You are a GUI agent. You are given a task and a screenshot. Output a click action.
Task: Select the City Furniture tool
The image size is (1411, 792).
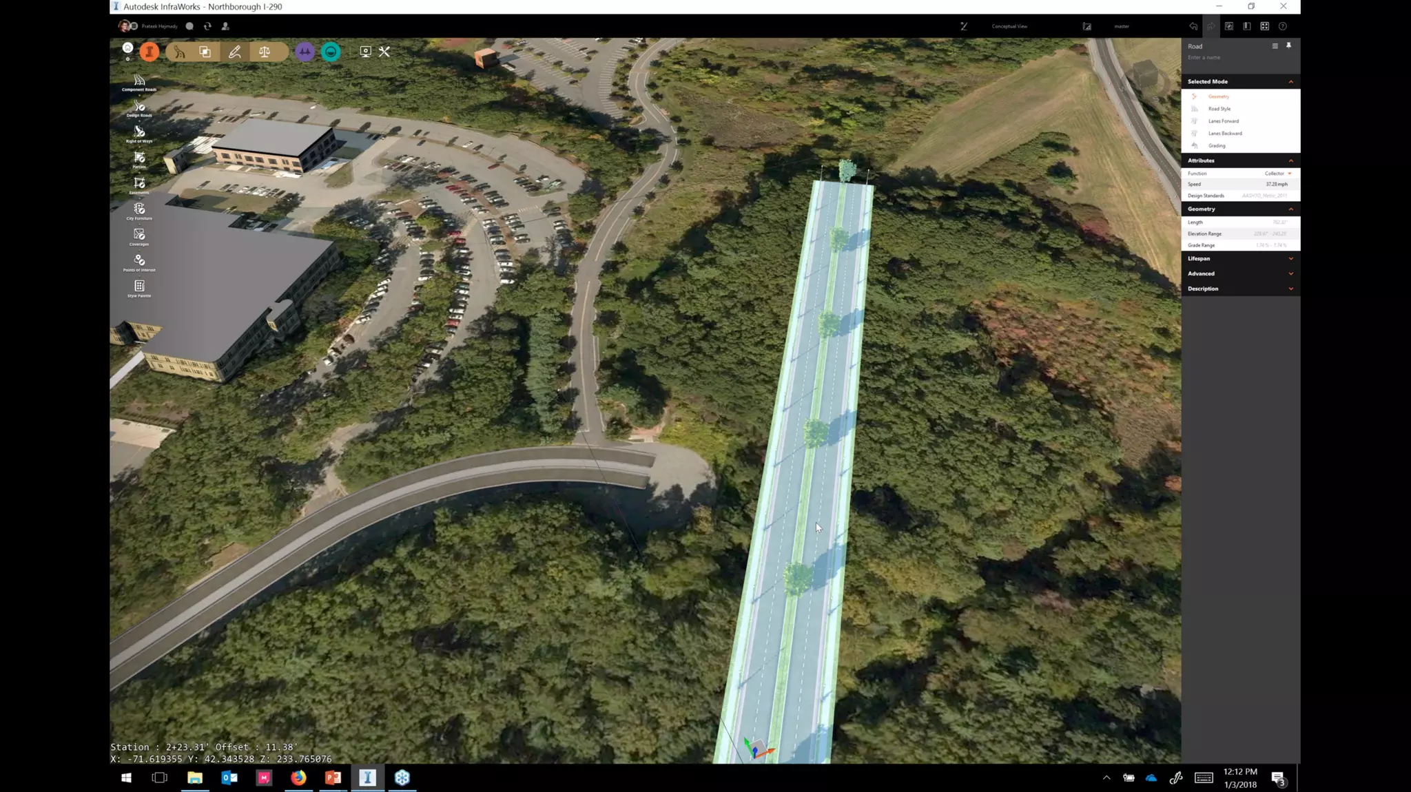[x=139, y=211]
